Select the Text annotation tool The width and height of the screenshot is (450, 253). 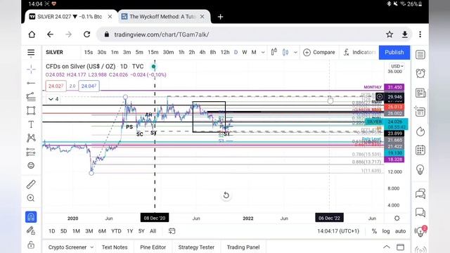[31, 124]
